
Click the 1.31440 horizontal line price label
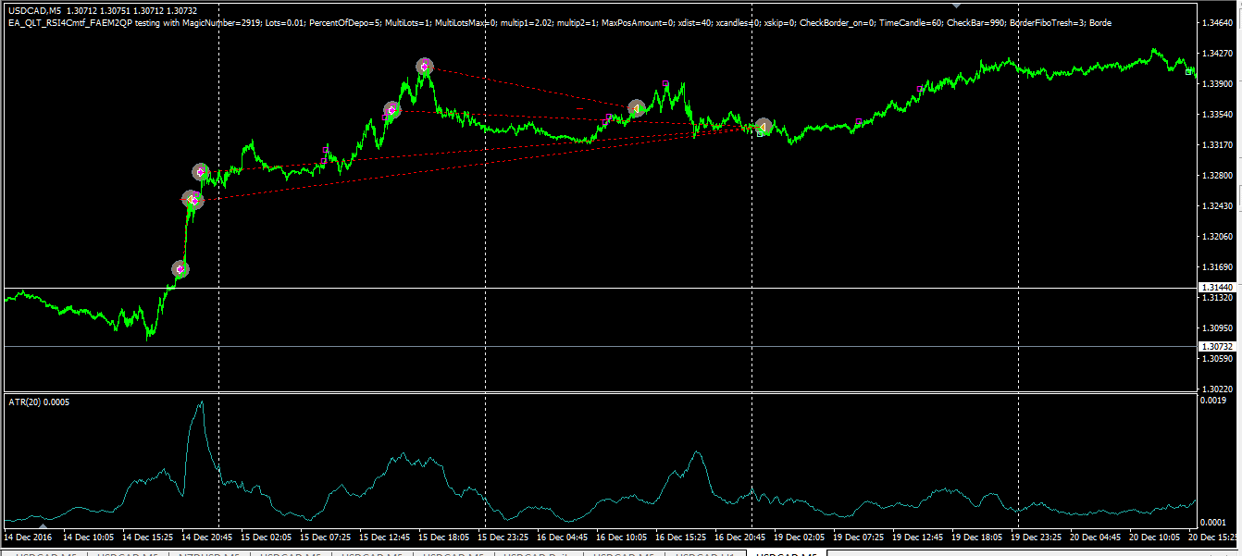[1216, 288]
